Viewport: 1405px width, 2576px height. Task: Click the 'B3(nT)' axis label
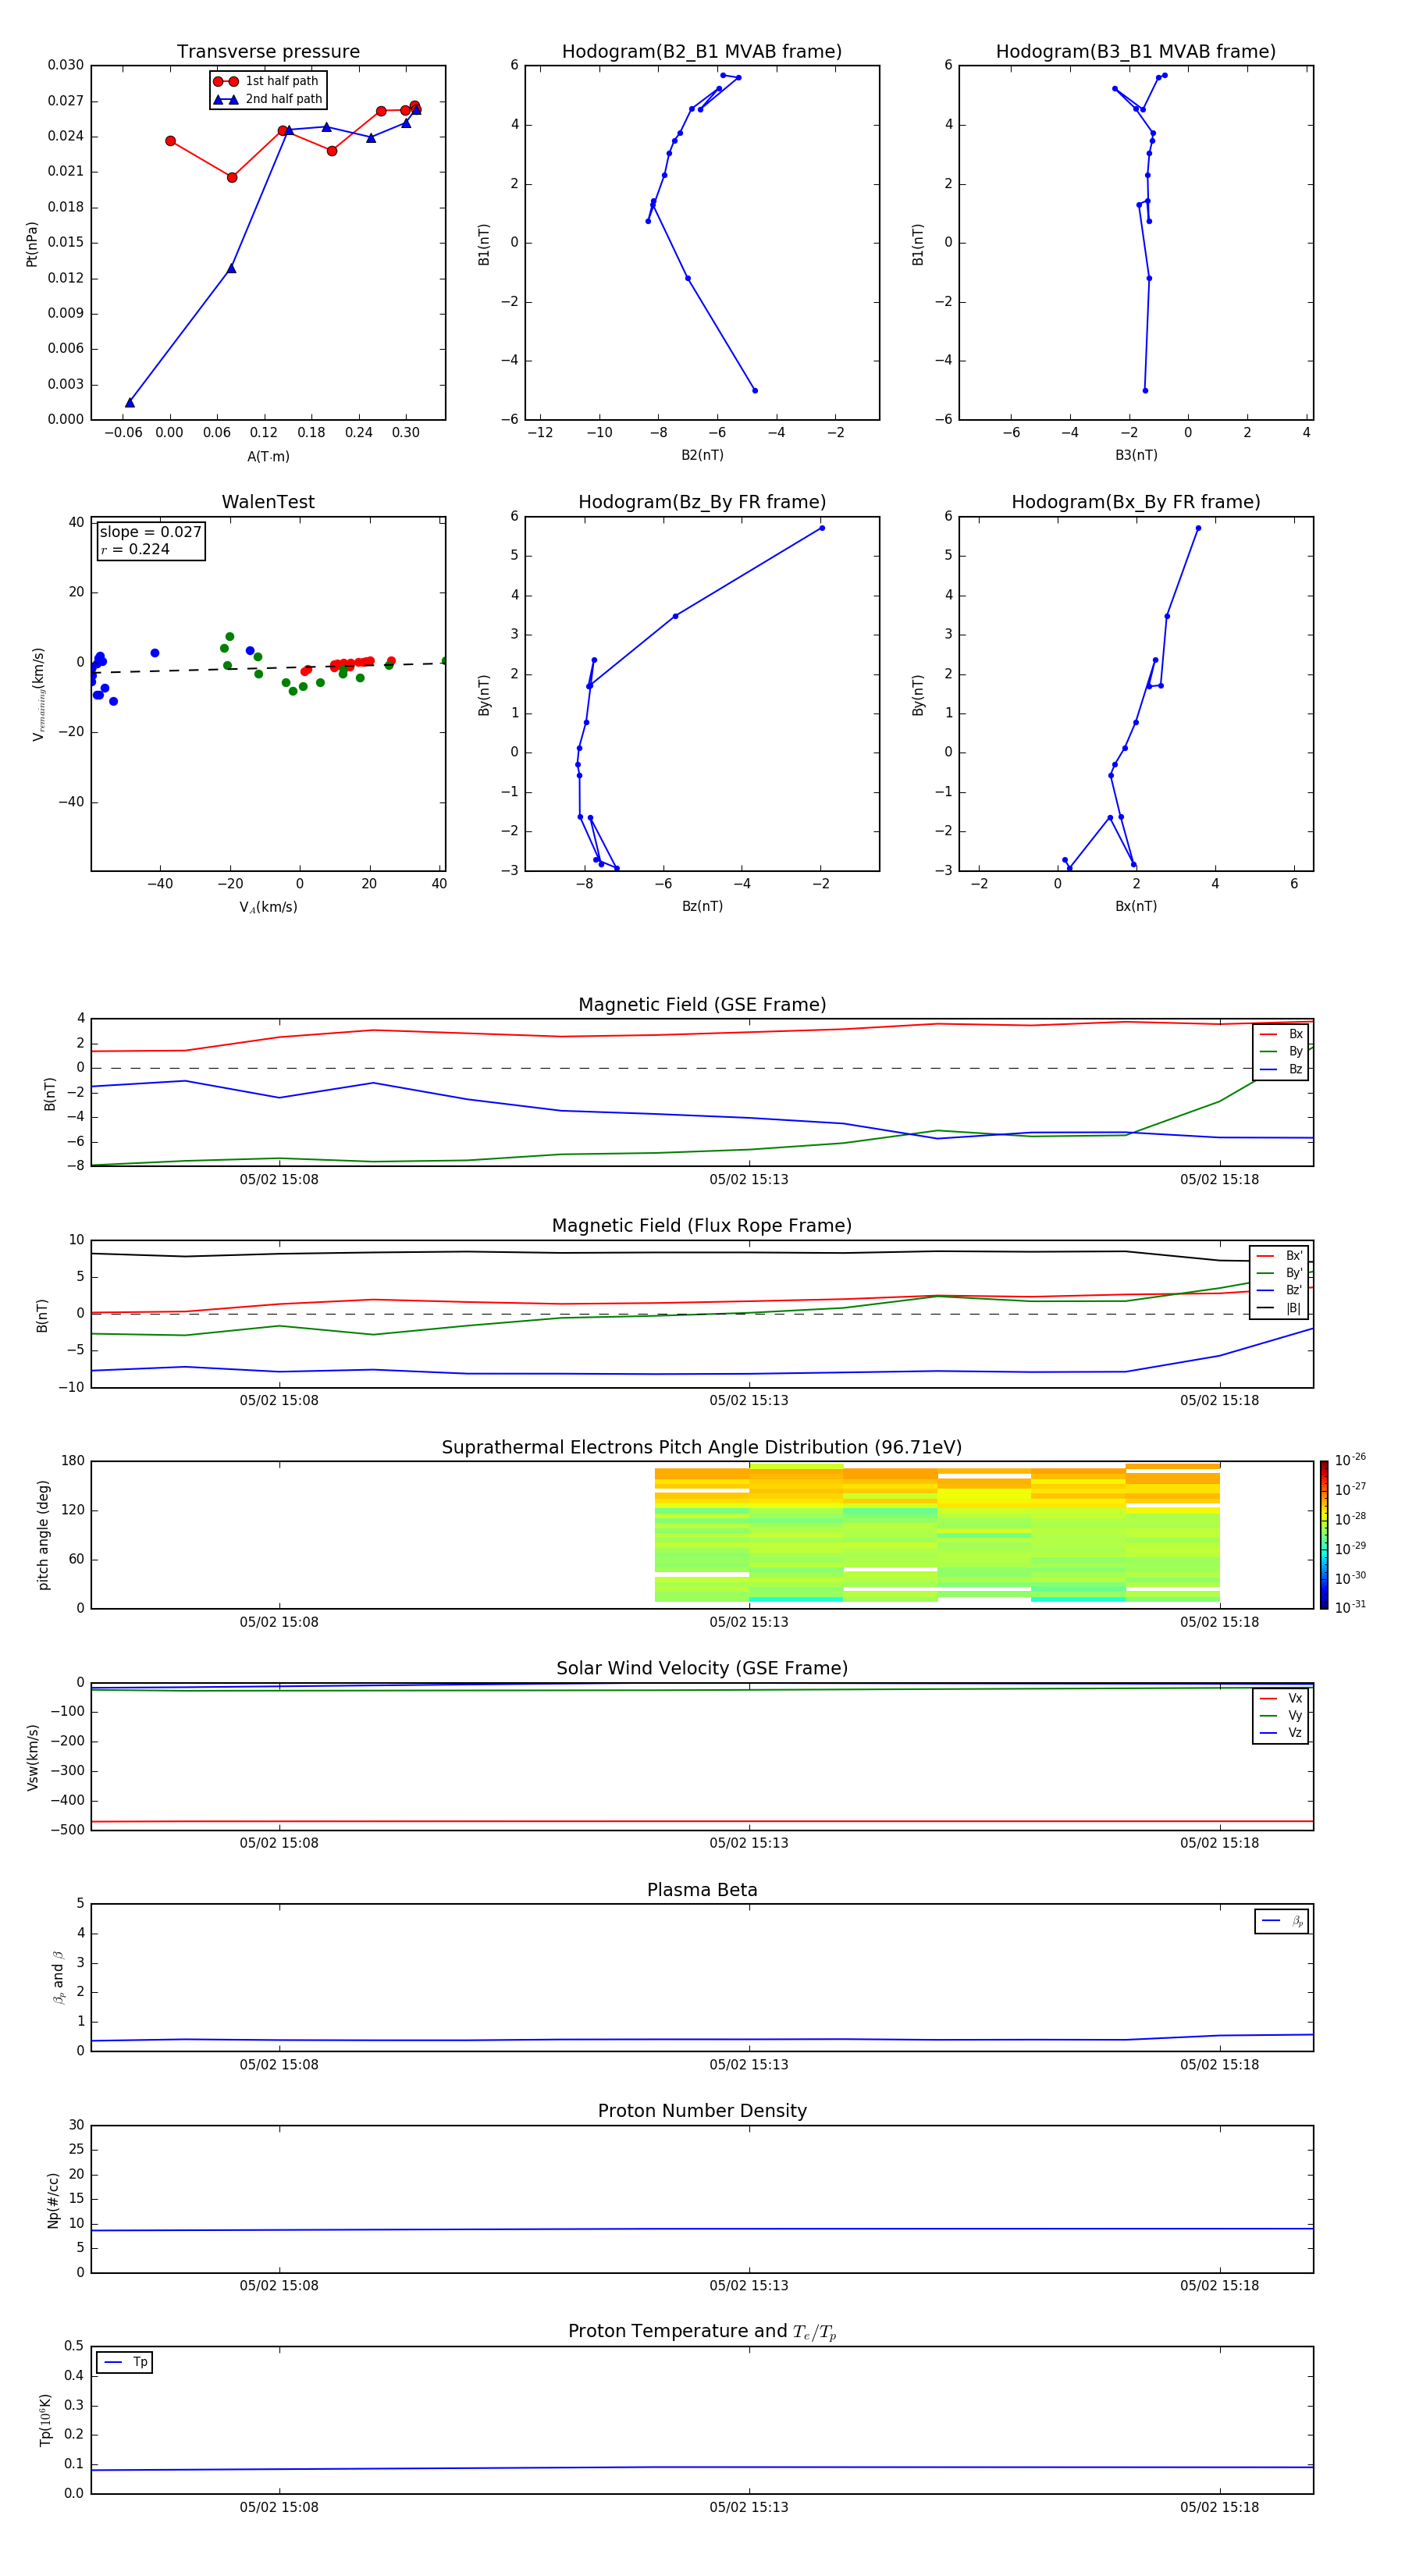click(x=1136, y=455)
